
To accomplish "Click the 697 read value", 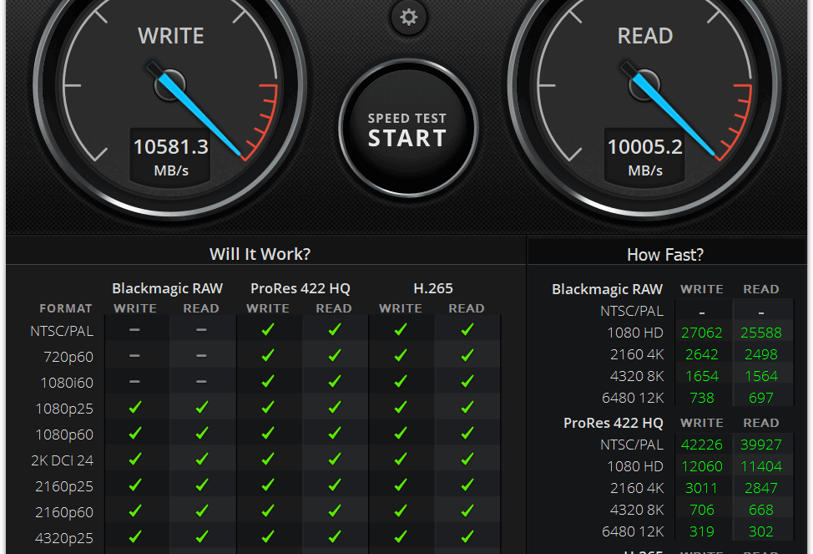I will (760, 398).
